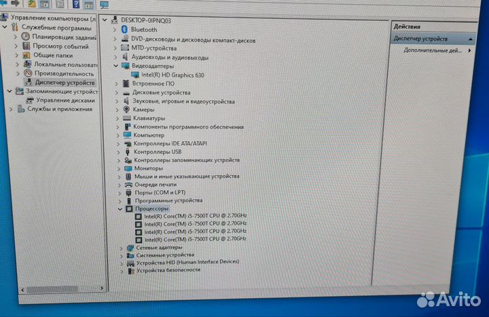Click the help question mark toolbar icon
Screen dimensions: 489x317
click(76, 4)
